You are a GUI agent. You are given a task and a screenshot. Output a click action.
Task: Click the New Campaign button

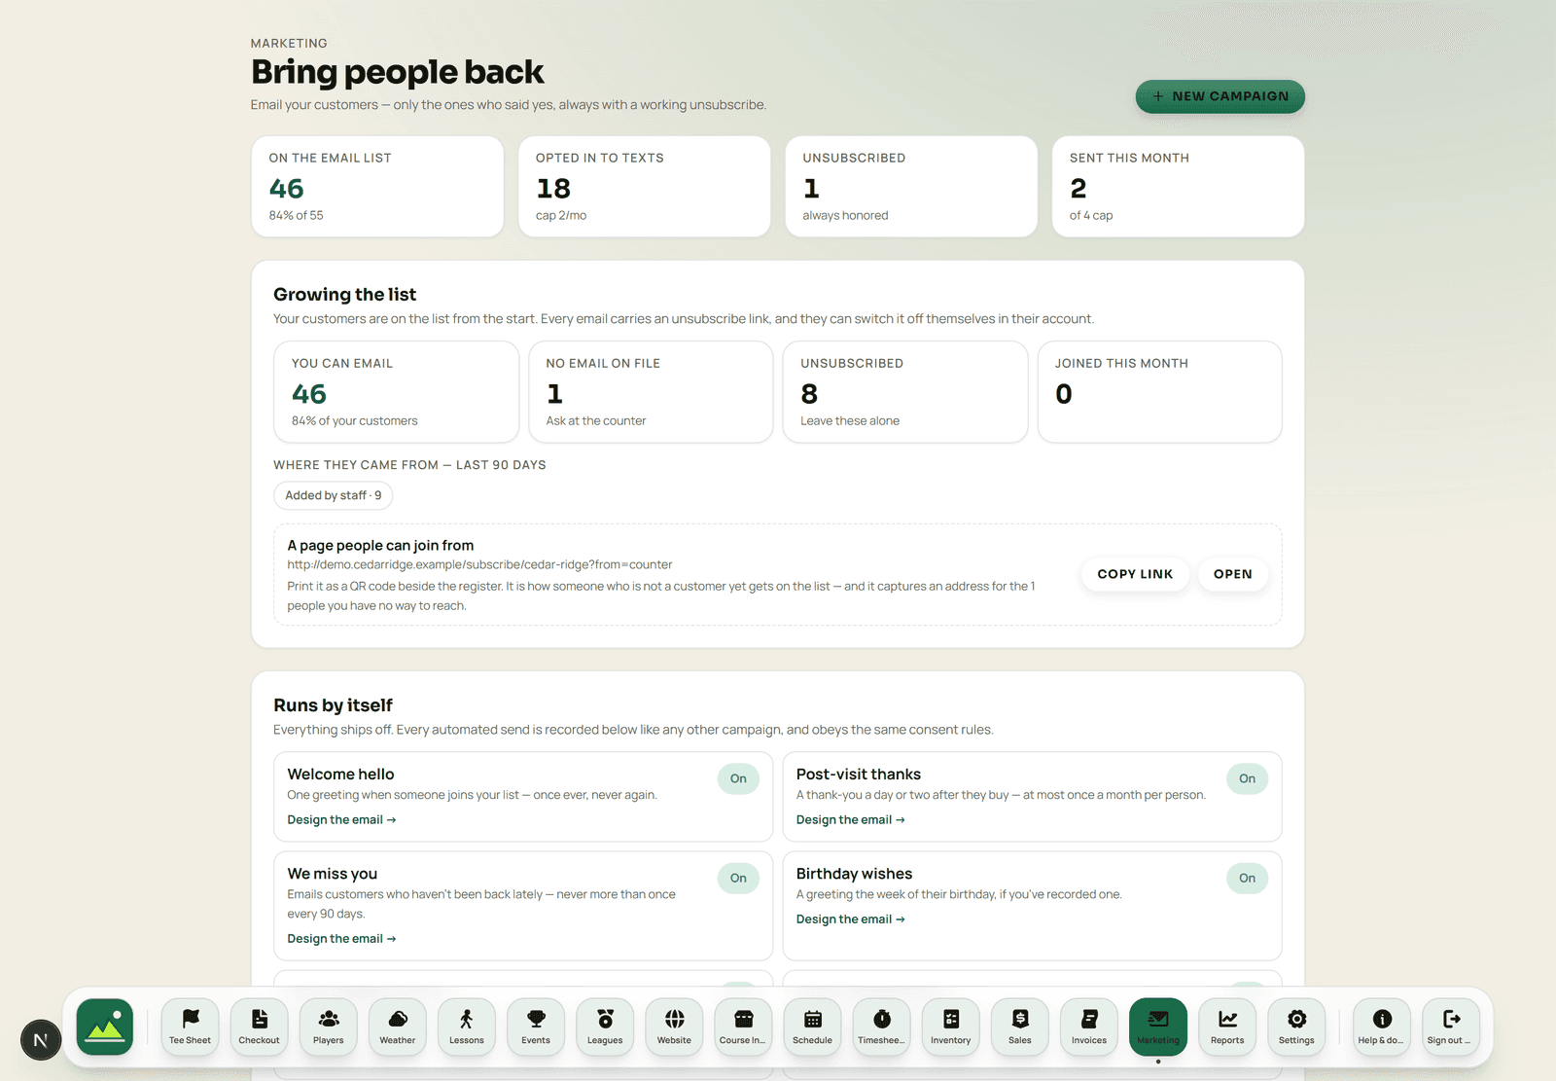click(x=1220, y=96)
